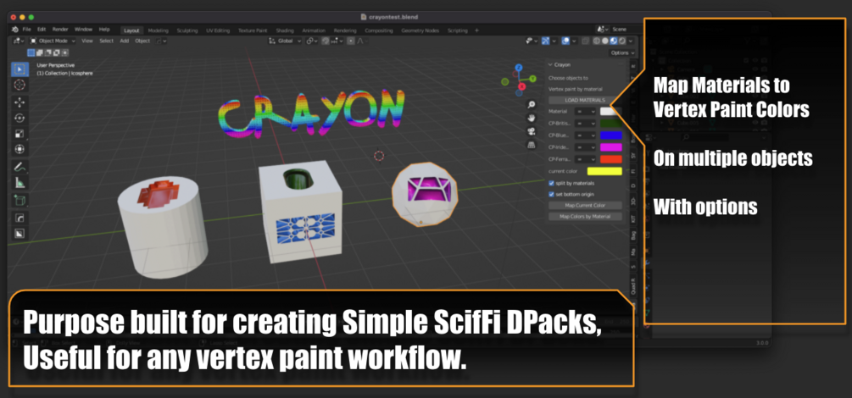Screen dimensions: 852x398
Task: Select the Scale tool
Action: [19, 134]
